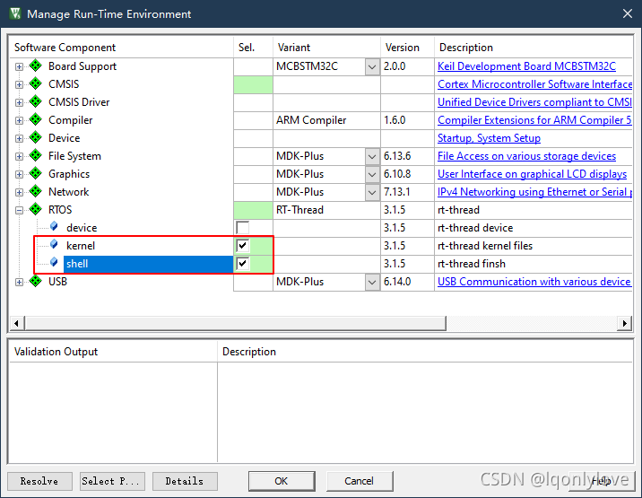Collapse the RTOS tree node
Image resolution: width=642 pixels, height=498 pixels.
(19, 211)
